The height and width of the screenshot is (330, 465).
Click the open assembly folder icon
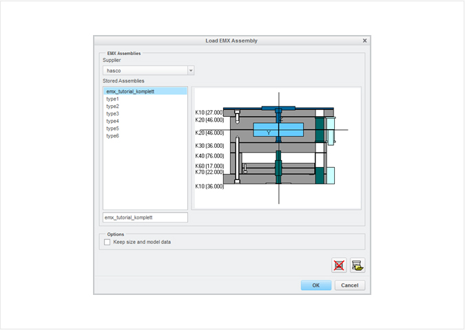358,265
